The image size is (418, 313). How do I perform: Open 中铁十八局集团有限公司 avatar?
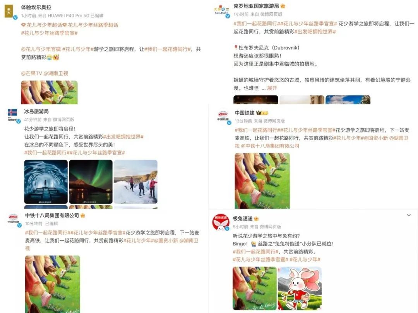coord(13,219)
